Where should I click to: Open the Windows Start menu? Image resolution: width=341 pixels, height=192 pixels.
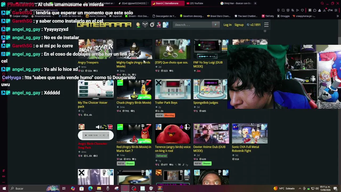4,189
